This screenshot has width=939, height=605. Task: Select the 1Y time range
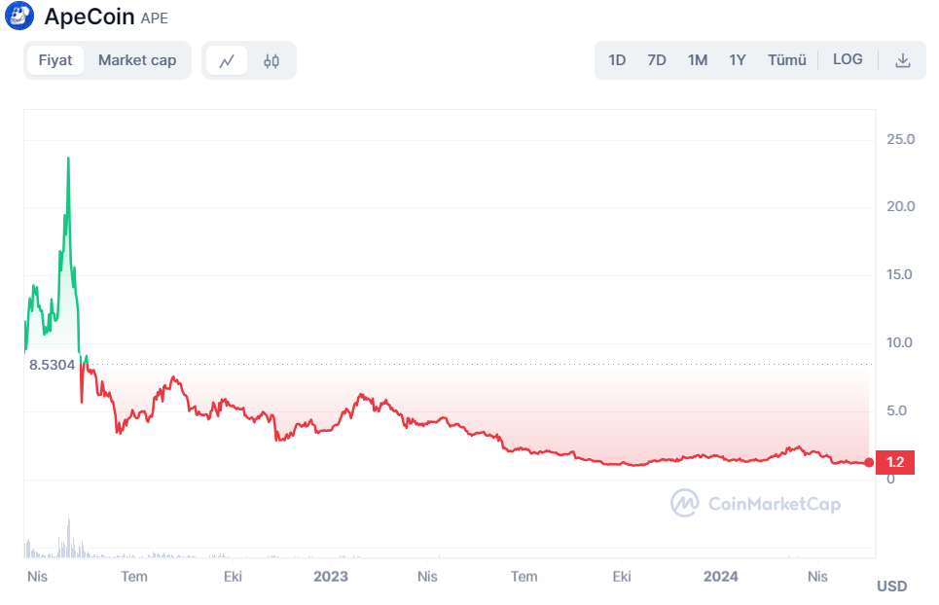coord(738,60)
